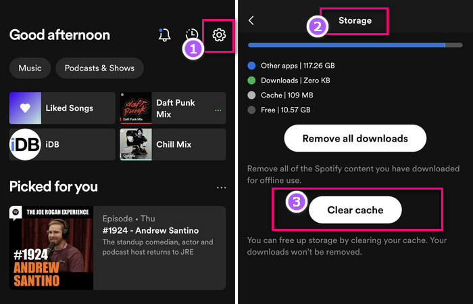
Task: Tap the Joe Rogan episode speech-bubble icon
Action: [16, 213]
